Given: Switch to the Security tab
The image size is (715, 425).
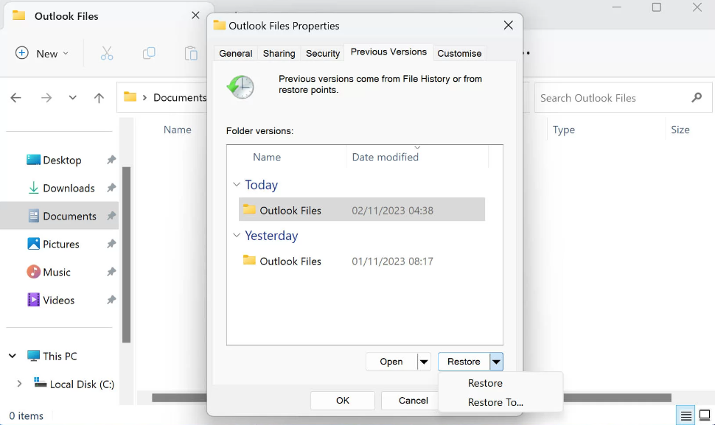Looking at the screenshot, I should click(323, 53).
